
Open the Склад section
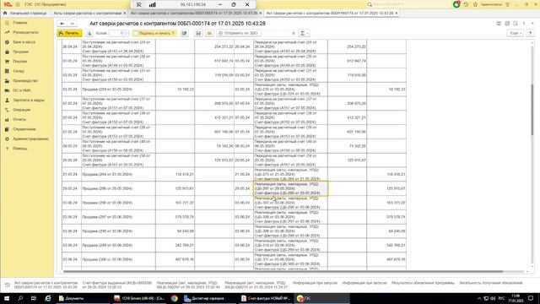[19, 71]
